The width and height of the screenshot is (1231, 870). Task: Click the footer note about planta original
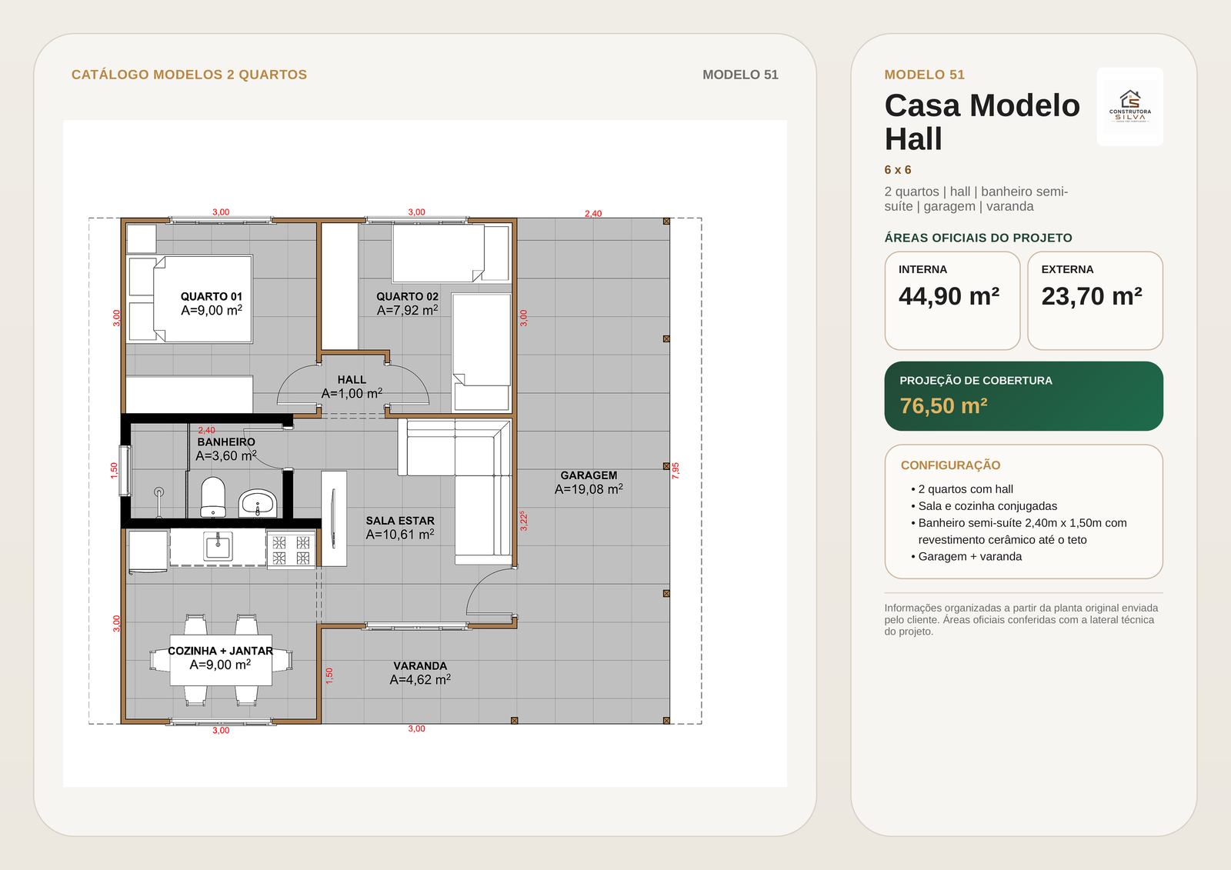pos(1022,619)
